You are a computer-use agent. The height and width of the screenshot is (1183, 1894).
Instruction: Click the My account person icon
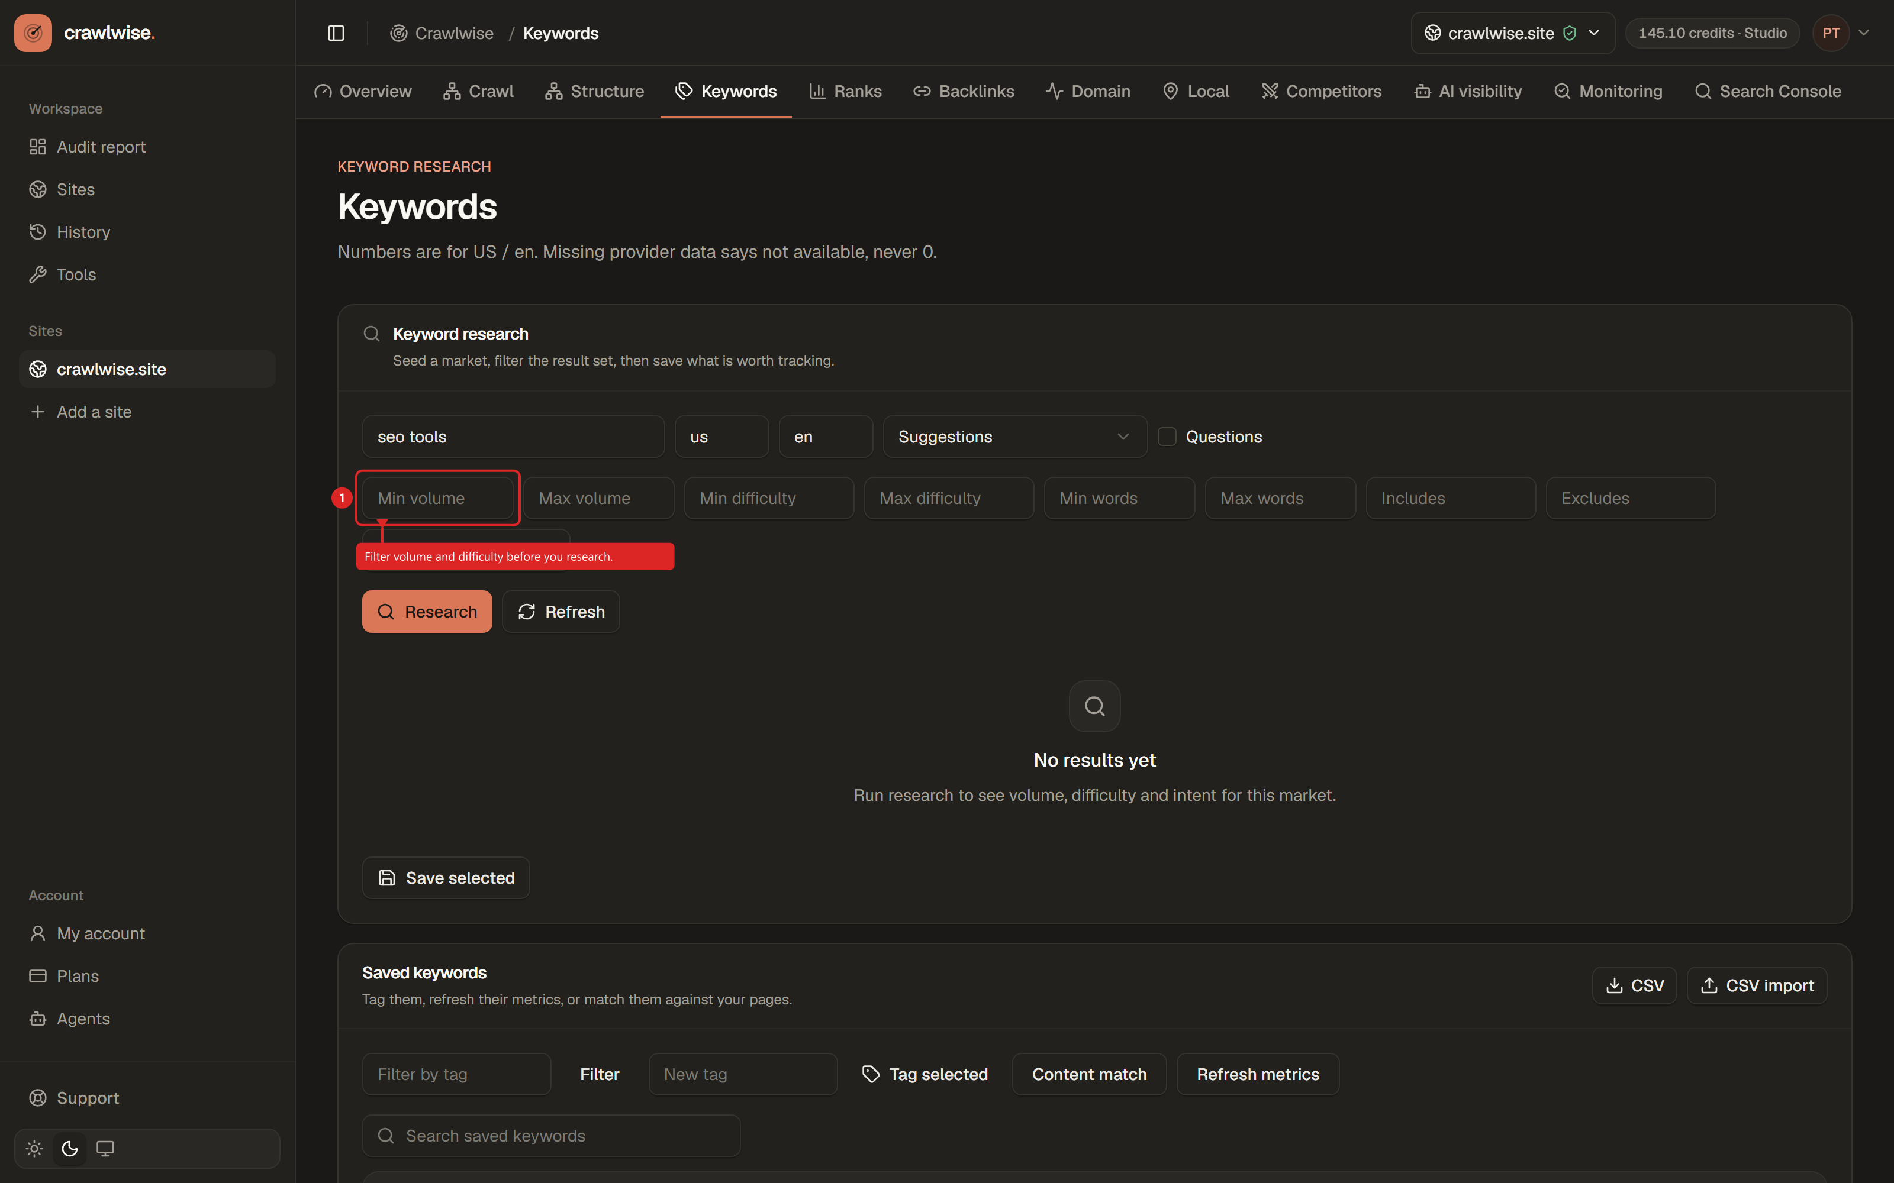coord(37,933)
